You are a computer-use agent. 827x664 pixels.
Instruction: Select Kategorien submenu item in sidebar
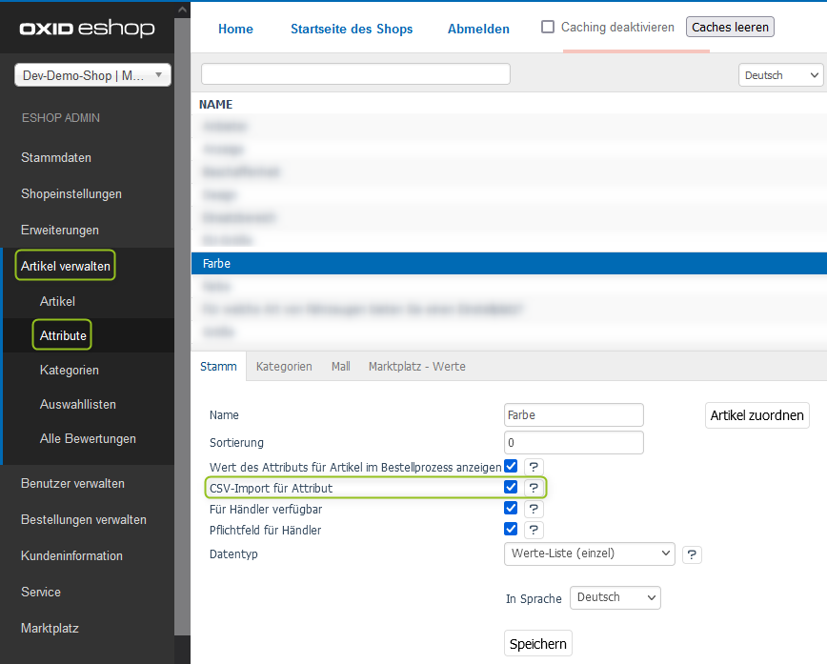click(70, 371)
